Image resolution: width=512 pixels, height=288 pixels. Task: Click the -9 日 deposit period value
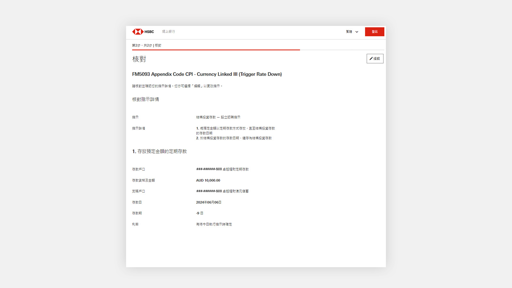coord(200,213)
